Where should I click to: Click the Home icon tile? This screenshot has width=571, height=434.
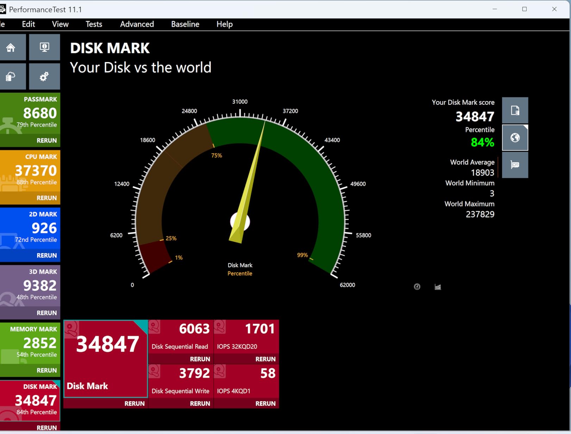point(11,48)
